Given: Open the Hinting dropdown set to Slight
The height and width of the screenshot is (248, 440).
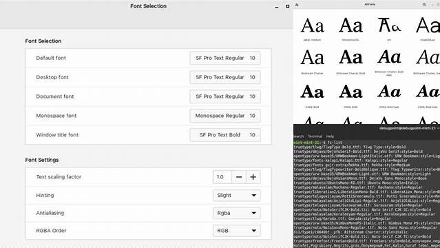Looking at the screenshot, I should tap(237, 195).
